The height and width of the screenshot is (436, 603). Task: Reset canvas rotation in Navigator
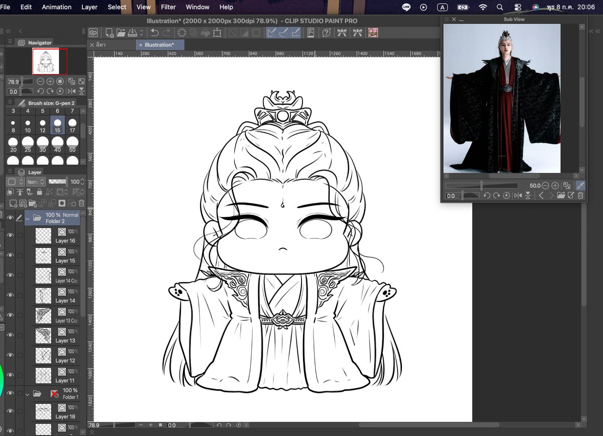pyautogui.click(x=60, y=91)
